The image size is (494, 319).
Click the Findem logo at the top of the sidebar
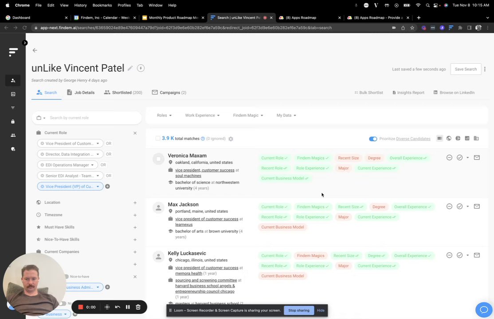(x=13, y=52)
